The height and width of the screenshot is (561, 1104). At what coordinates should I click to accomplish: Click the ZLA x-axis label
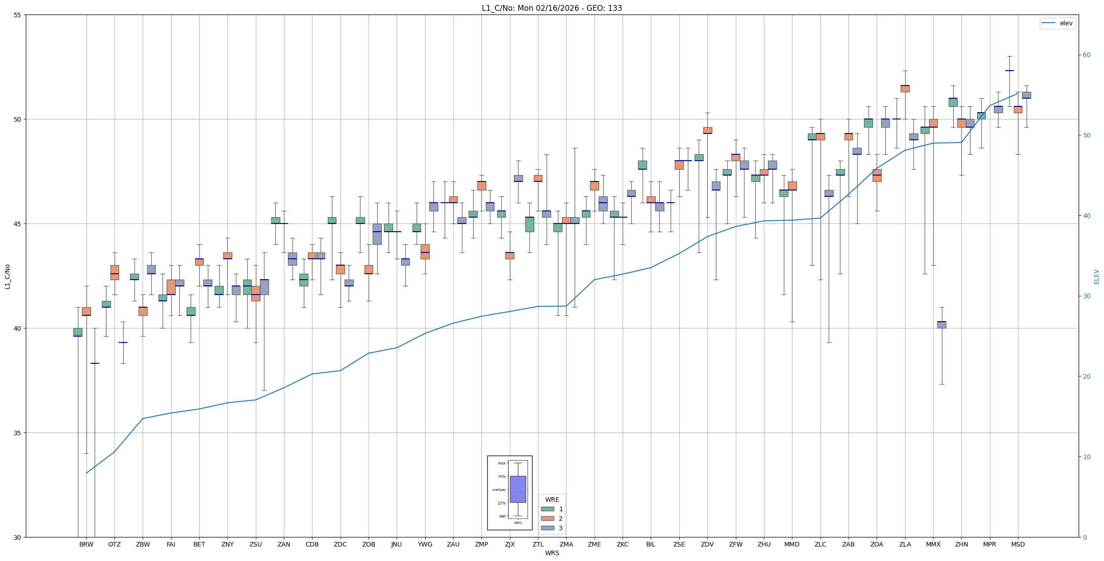[905, 544]
